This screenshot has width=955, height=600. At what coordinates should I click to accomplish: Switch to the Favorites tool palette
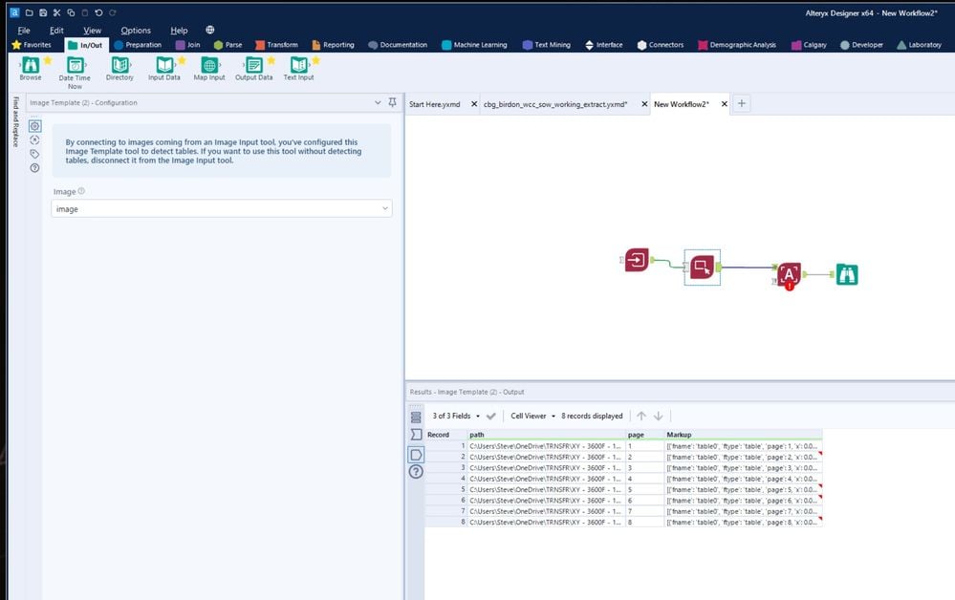tap(32, 44)
